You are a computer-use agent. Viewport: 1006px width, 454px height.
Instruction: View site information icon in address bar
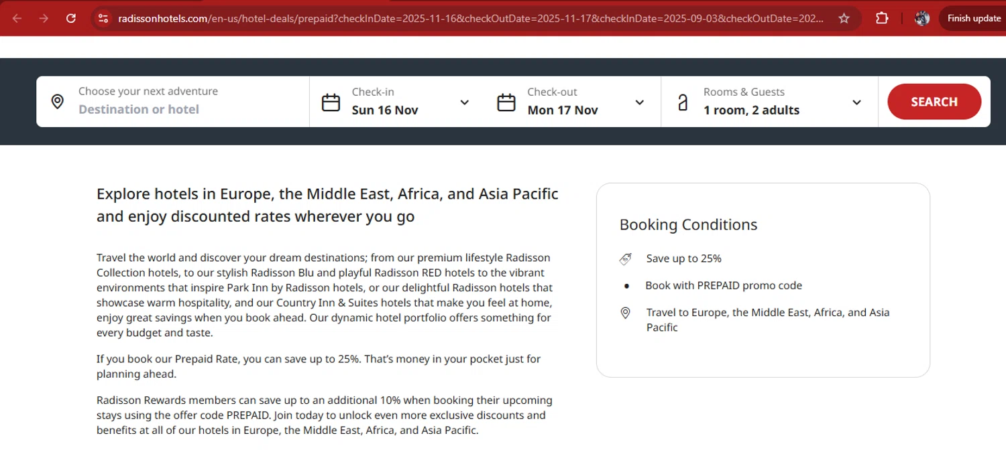point(103,18)
